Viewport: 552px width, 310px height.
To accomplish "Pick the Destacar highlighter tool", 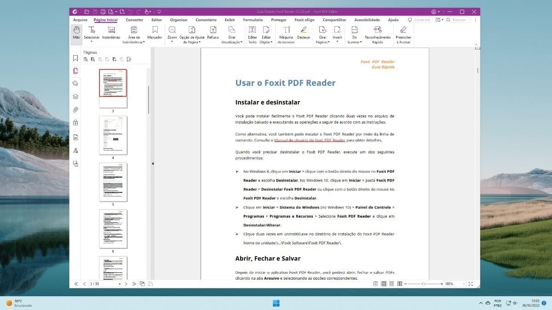I will (304, 32).
